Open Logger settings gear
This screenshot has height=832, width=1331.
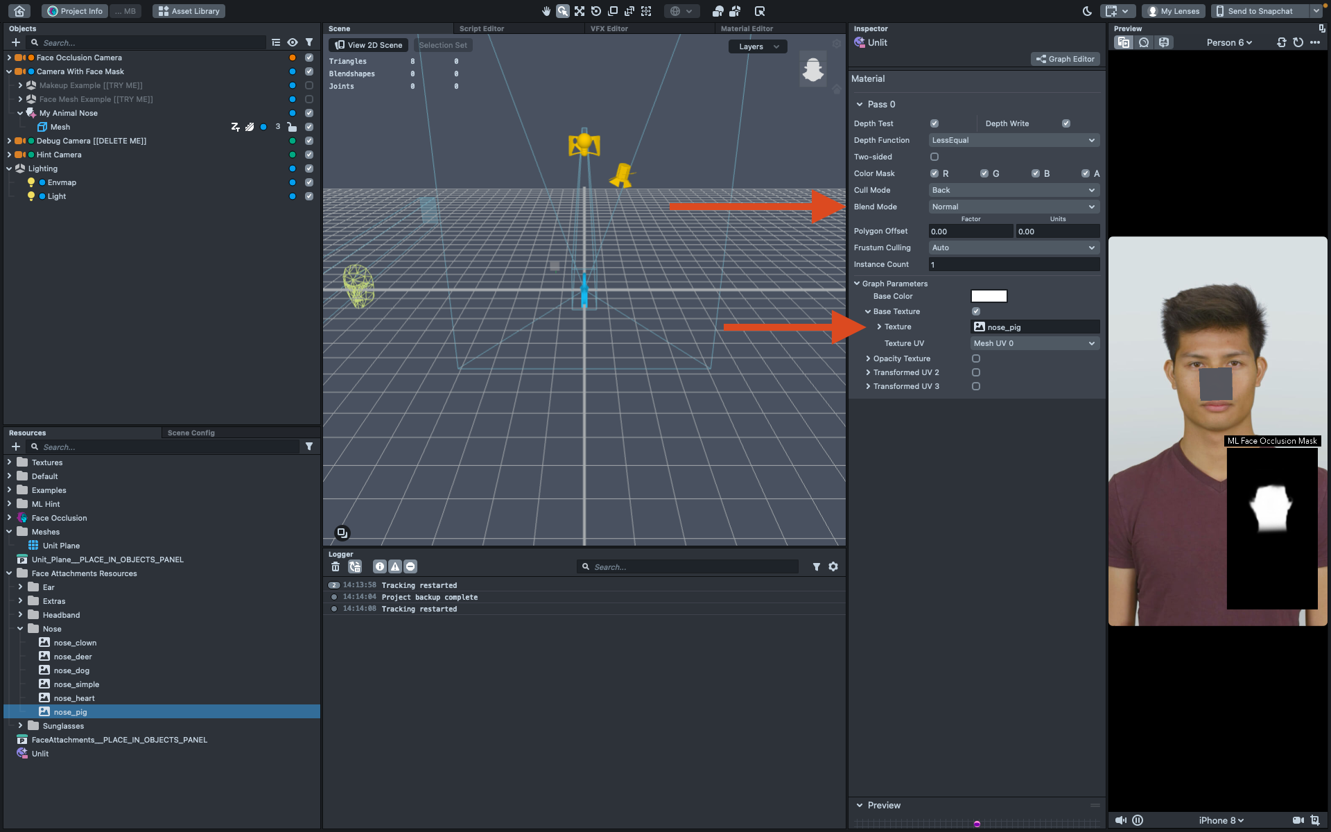(x=833, y=566)
